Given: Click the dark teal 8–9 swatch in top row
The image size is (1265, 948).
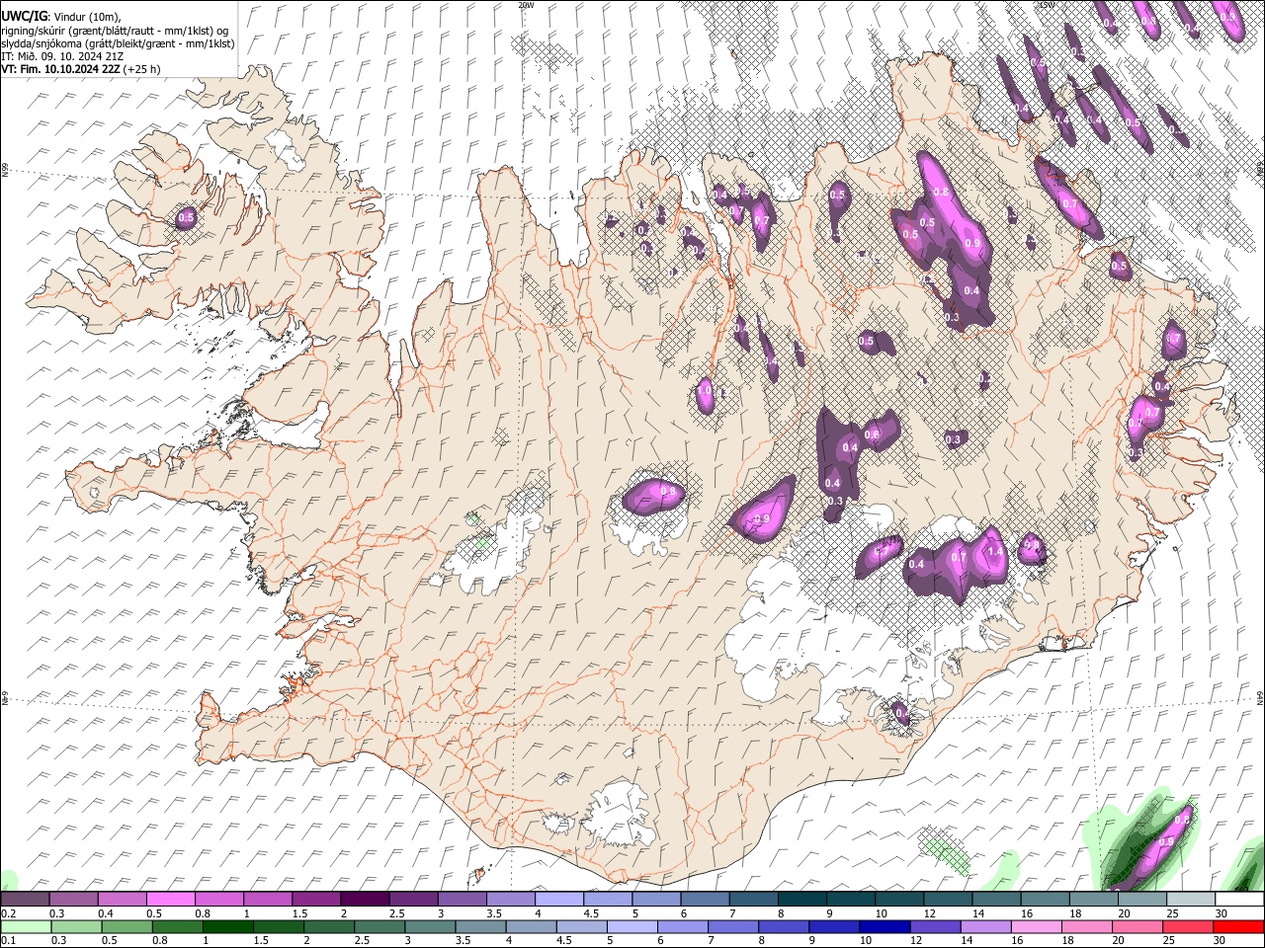Looking at the screenshot, I should (801, 900).
